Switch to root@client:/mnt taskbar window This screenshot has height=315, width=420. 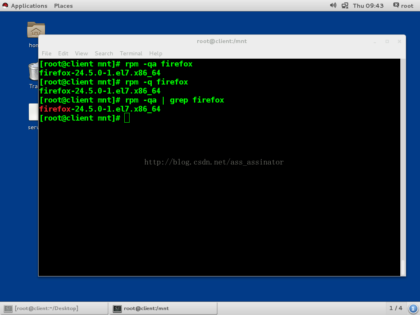163,308
